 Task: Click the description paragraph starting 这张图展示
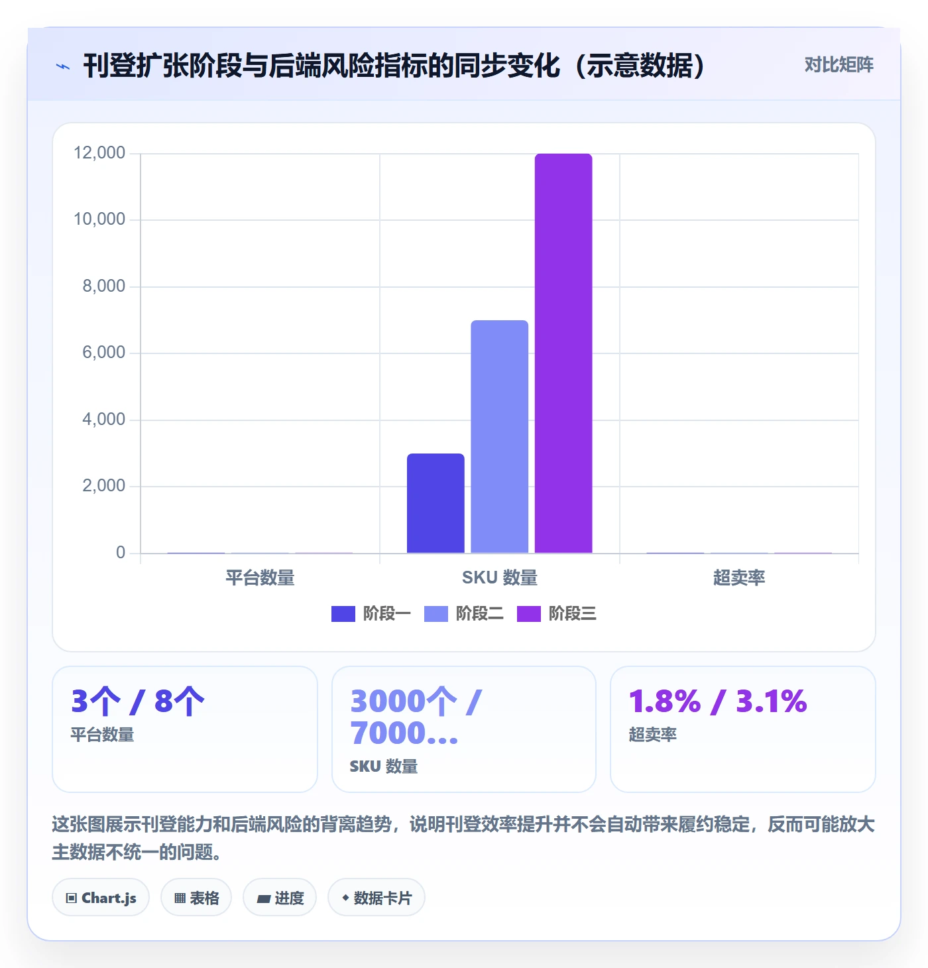click(463, 838)
